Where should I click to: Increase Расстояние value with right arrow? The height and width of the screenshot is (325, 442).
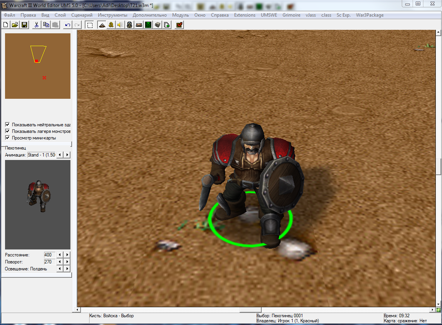[67, 254]
